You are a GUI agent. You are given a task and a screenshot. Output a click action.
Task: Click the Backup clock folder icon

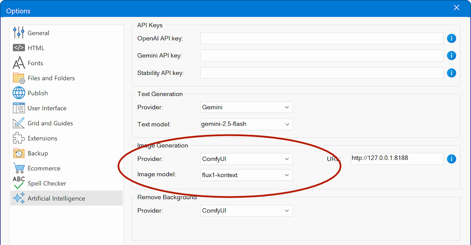click(18, 153)
